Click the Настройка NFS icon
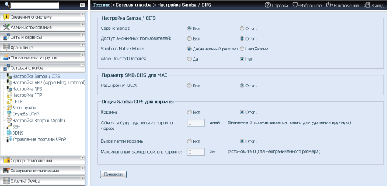This screenshot has width=387, height=186. coord(9,89)
